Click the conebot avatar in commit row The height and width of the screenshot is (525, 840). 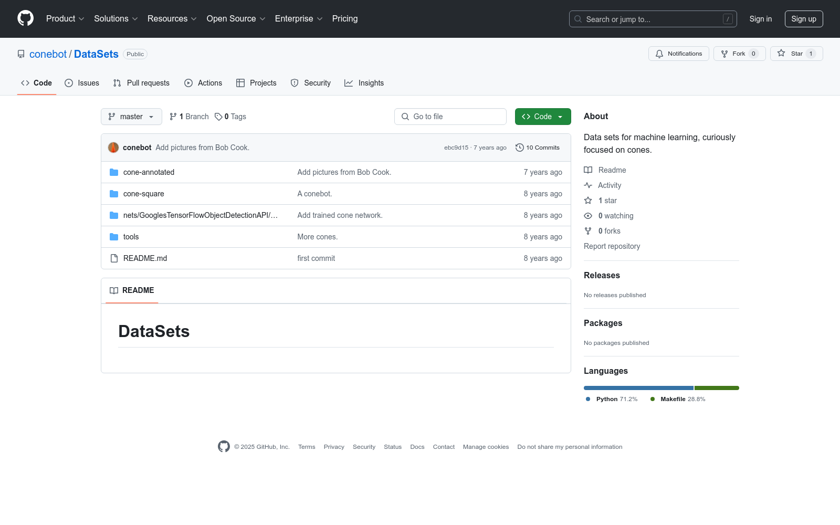tap(113, 148)
